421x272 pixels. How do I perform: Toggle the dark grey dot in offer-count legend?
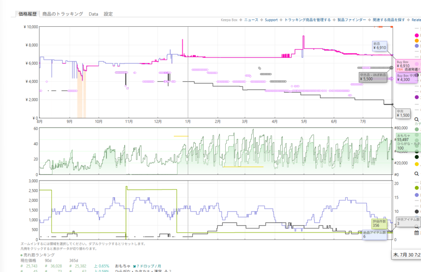tap(417, 211)
